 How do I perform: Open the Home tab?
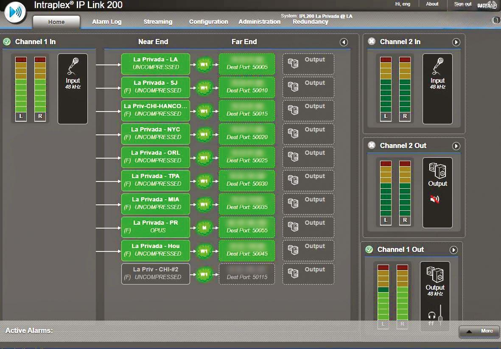[x=56, y=22]
